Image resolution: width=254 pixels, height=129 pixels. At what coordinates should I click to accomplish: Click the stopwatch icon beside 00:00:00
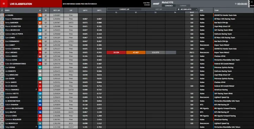point(236,4)
